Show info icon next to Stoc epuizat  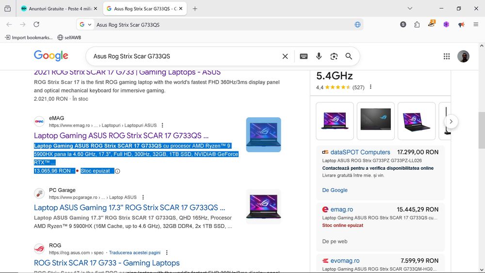(x=117, y=171)
